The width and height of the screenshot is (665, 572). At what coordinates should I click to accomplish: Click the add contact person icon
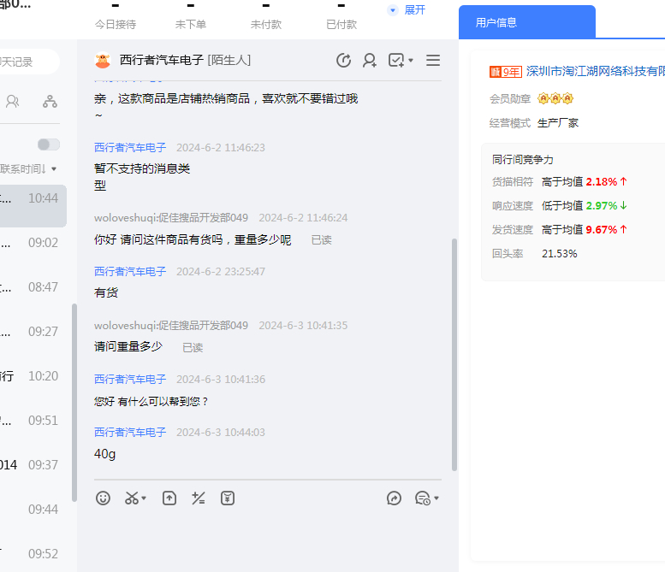click(x=370, y=60)
